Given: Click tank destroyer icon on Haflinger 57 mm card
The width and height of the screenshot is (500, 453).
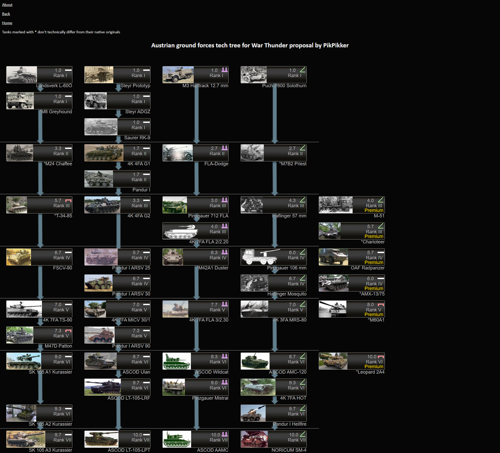Looking at the screenshot, I should (x=303, y=200).
